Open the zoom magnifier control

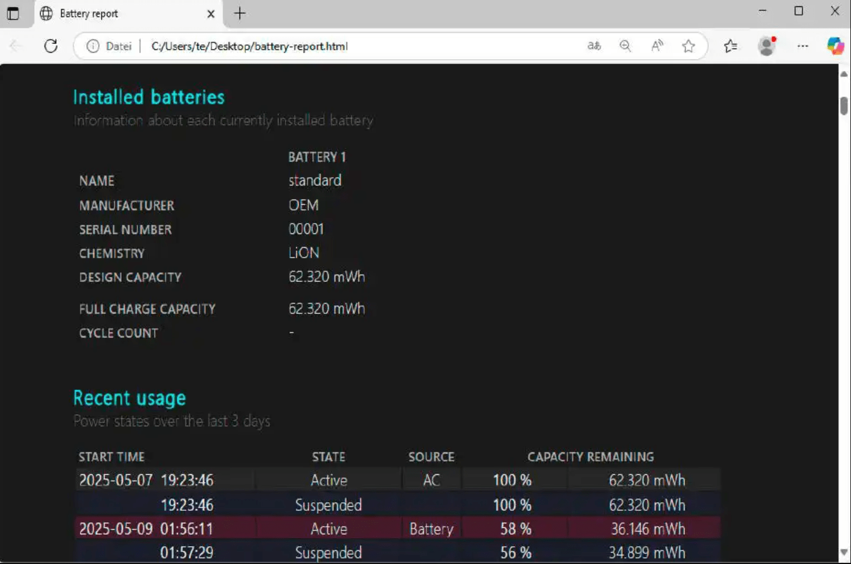point(625,46)
